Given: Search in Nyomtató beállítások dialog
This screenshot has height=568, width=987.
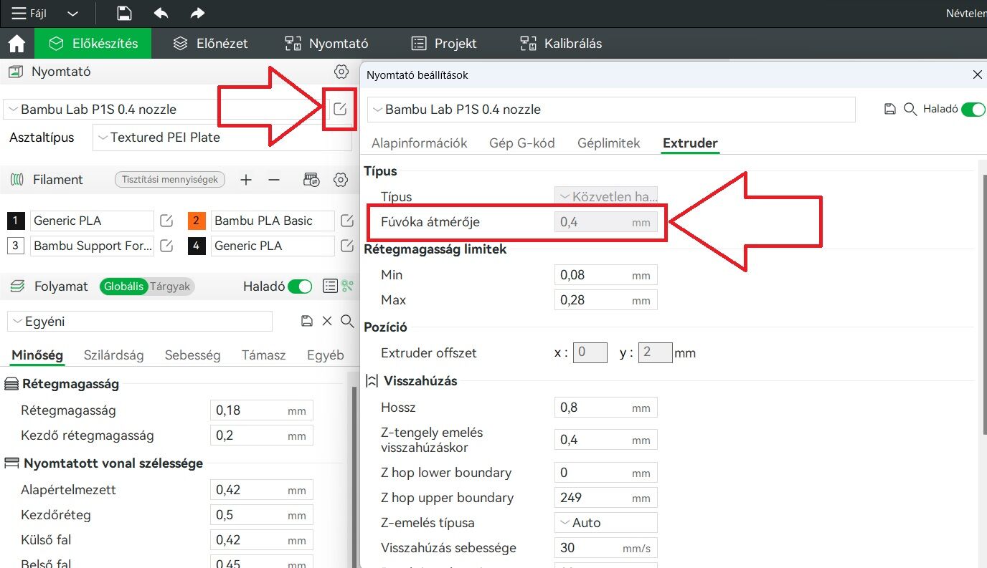Looking at the screenshot, I should pos(910,109).
